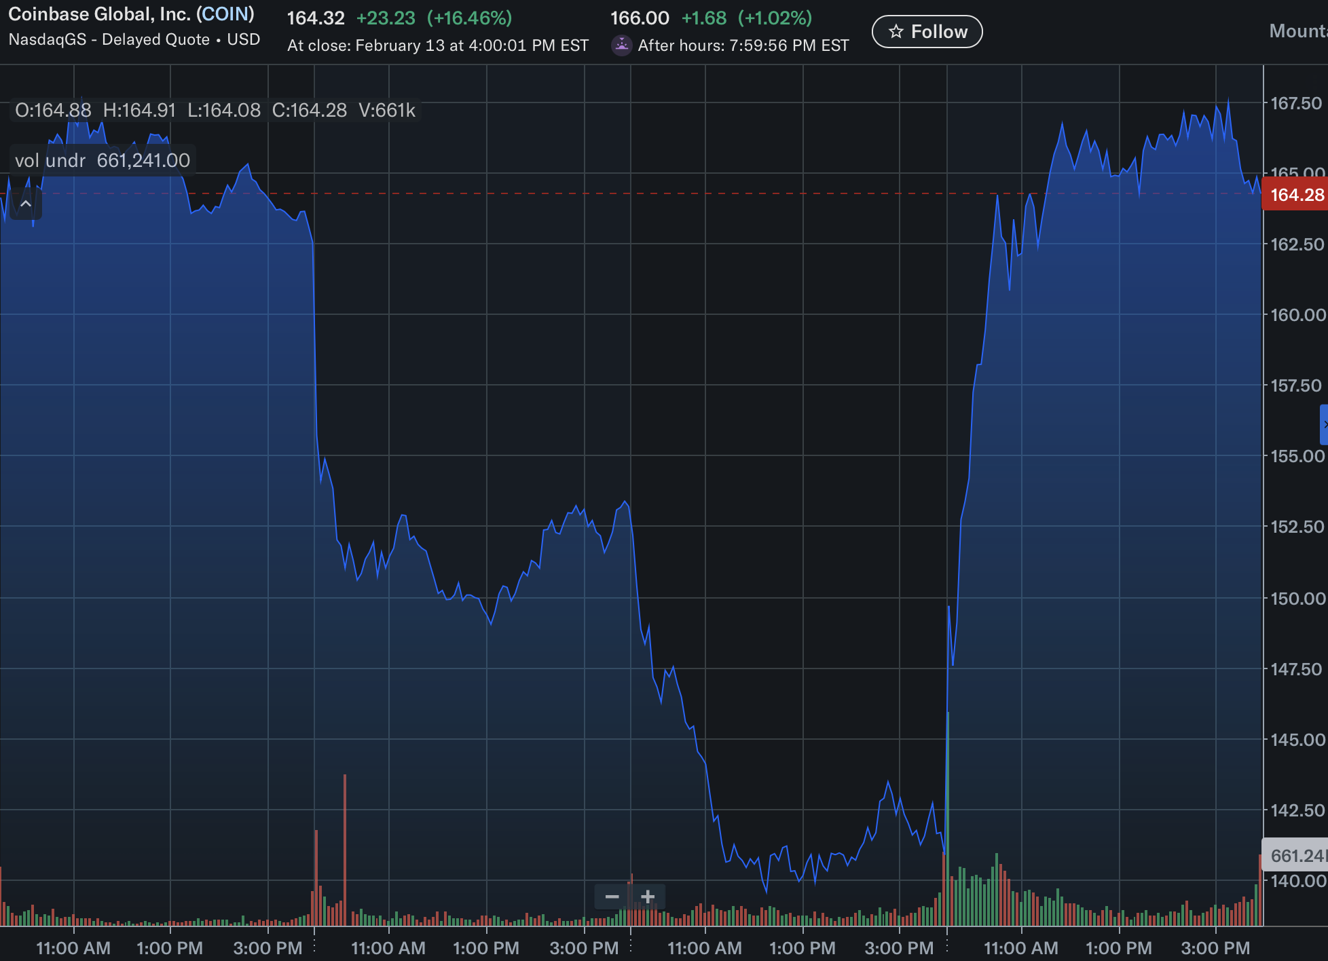
Task: Collapse the chart legend with the caret
Action: pyautogui.click(x=26, y=204)
